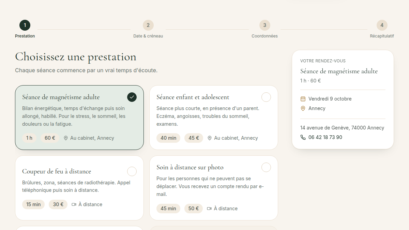This screenshot has width=409, height=230.
Task: Click the Séance enfant et adolescent card title
Action: click(193, 97)
